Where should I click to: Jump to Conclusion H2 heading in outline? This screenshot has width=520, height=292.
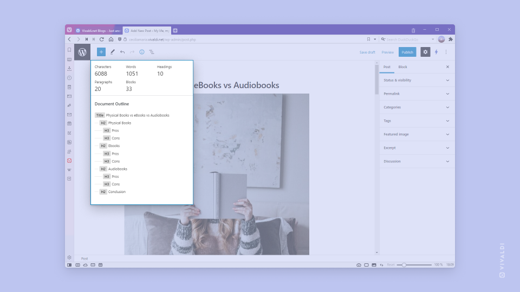point(113,191)
